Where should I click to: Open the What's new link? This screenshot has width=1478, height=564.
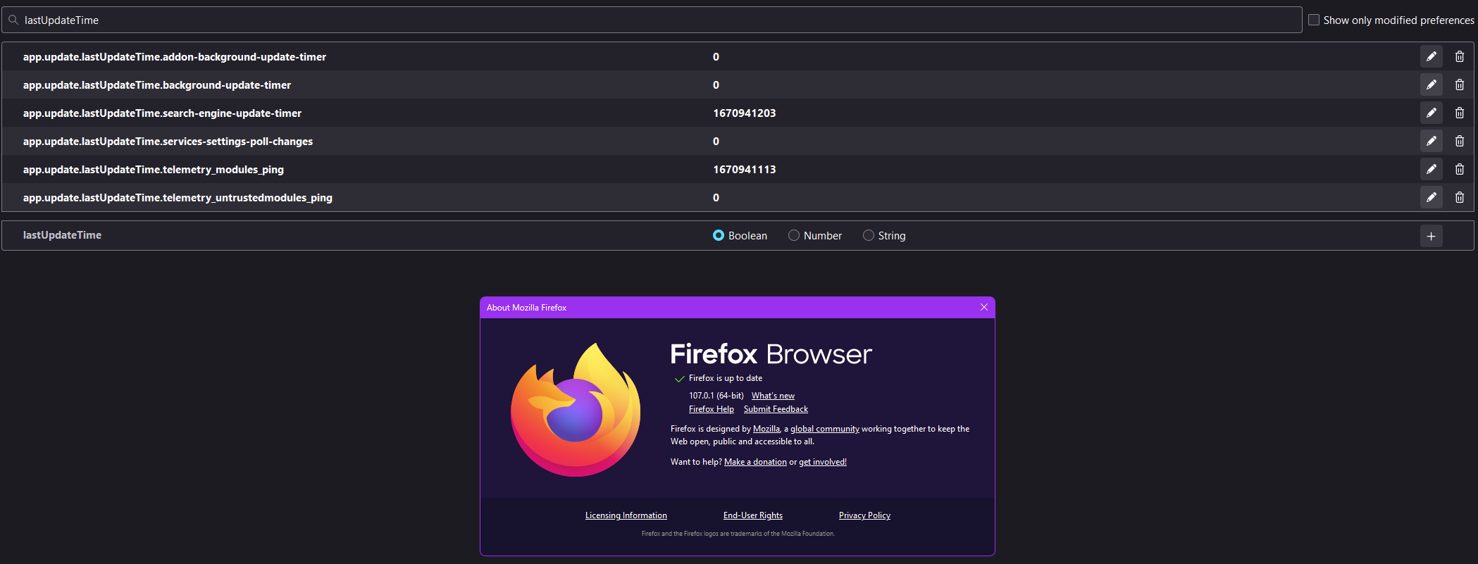(x=773, y=396)
